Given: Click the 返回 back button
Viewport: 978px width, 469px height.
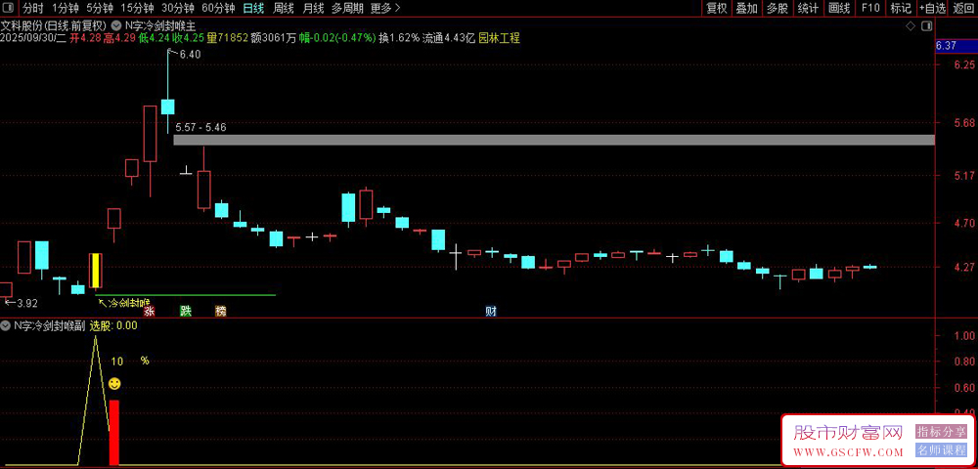Looking at the screenshot, I should click(963, 8).
